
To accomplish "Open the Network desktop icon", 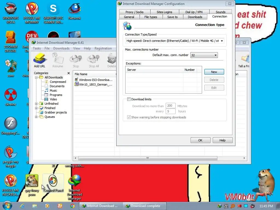I will [74, 11].
